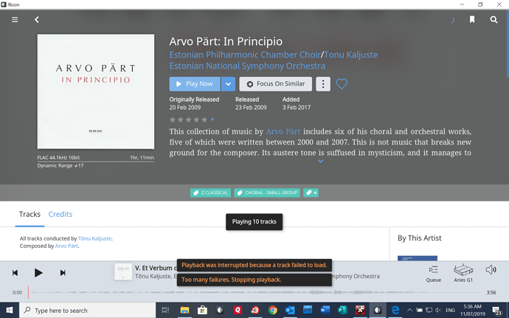Open Microsoft Edge from taskbar
Viewport: 509px width, 318px height.
click(x=395, y=310)
